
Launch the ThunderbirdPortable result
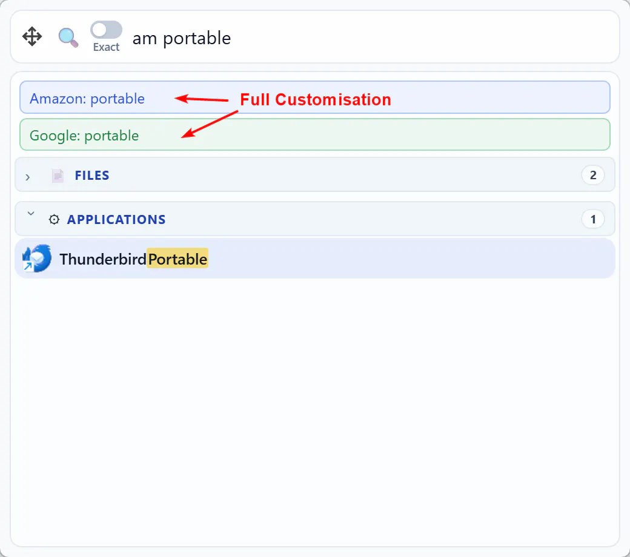[x=315, y=259]
